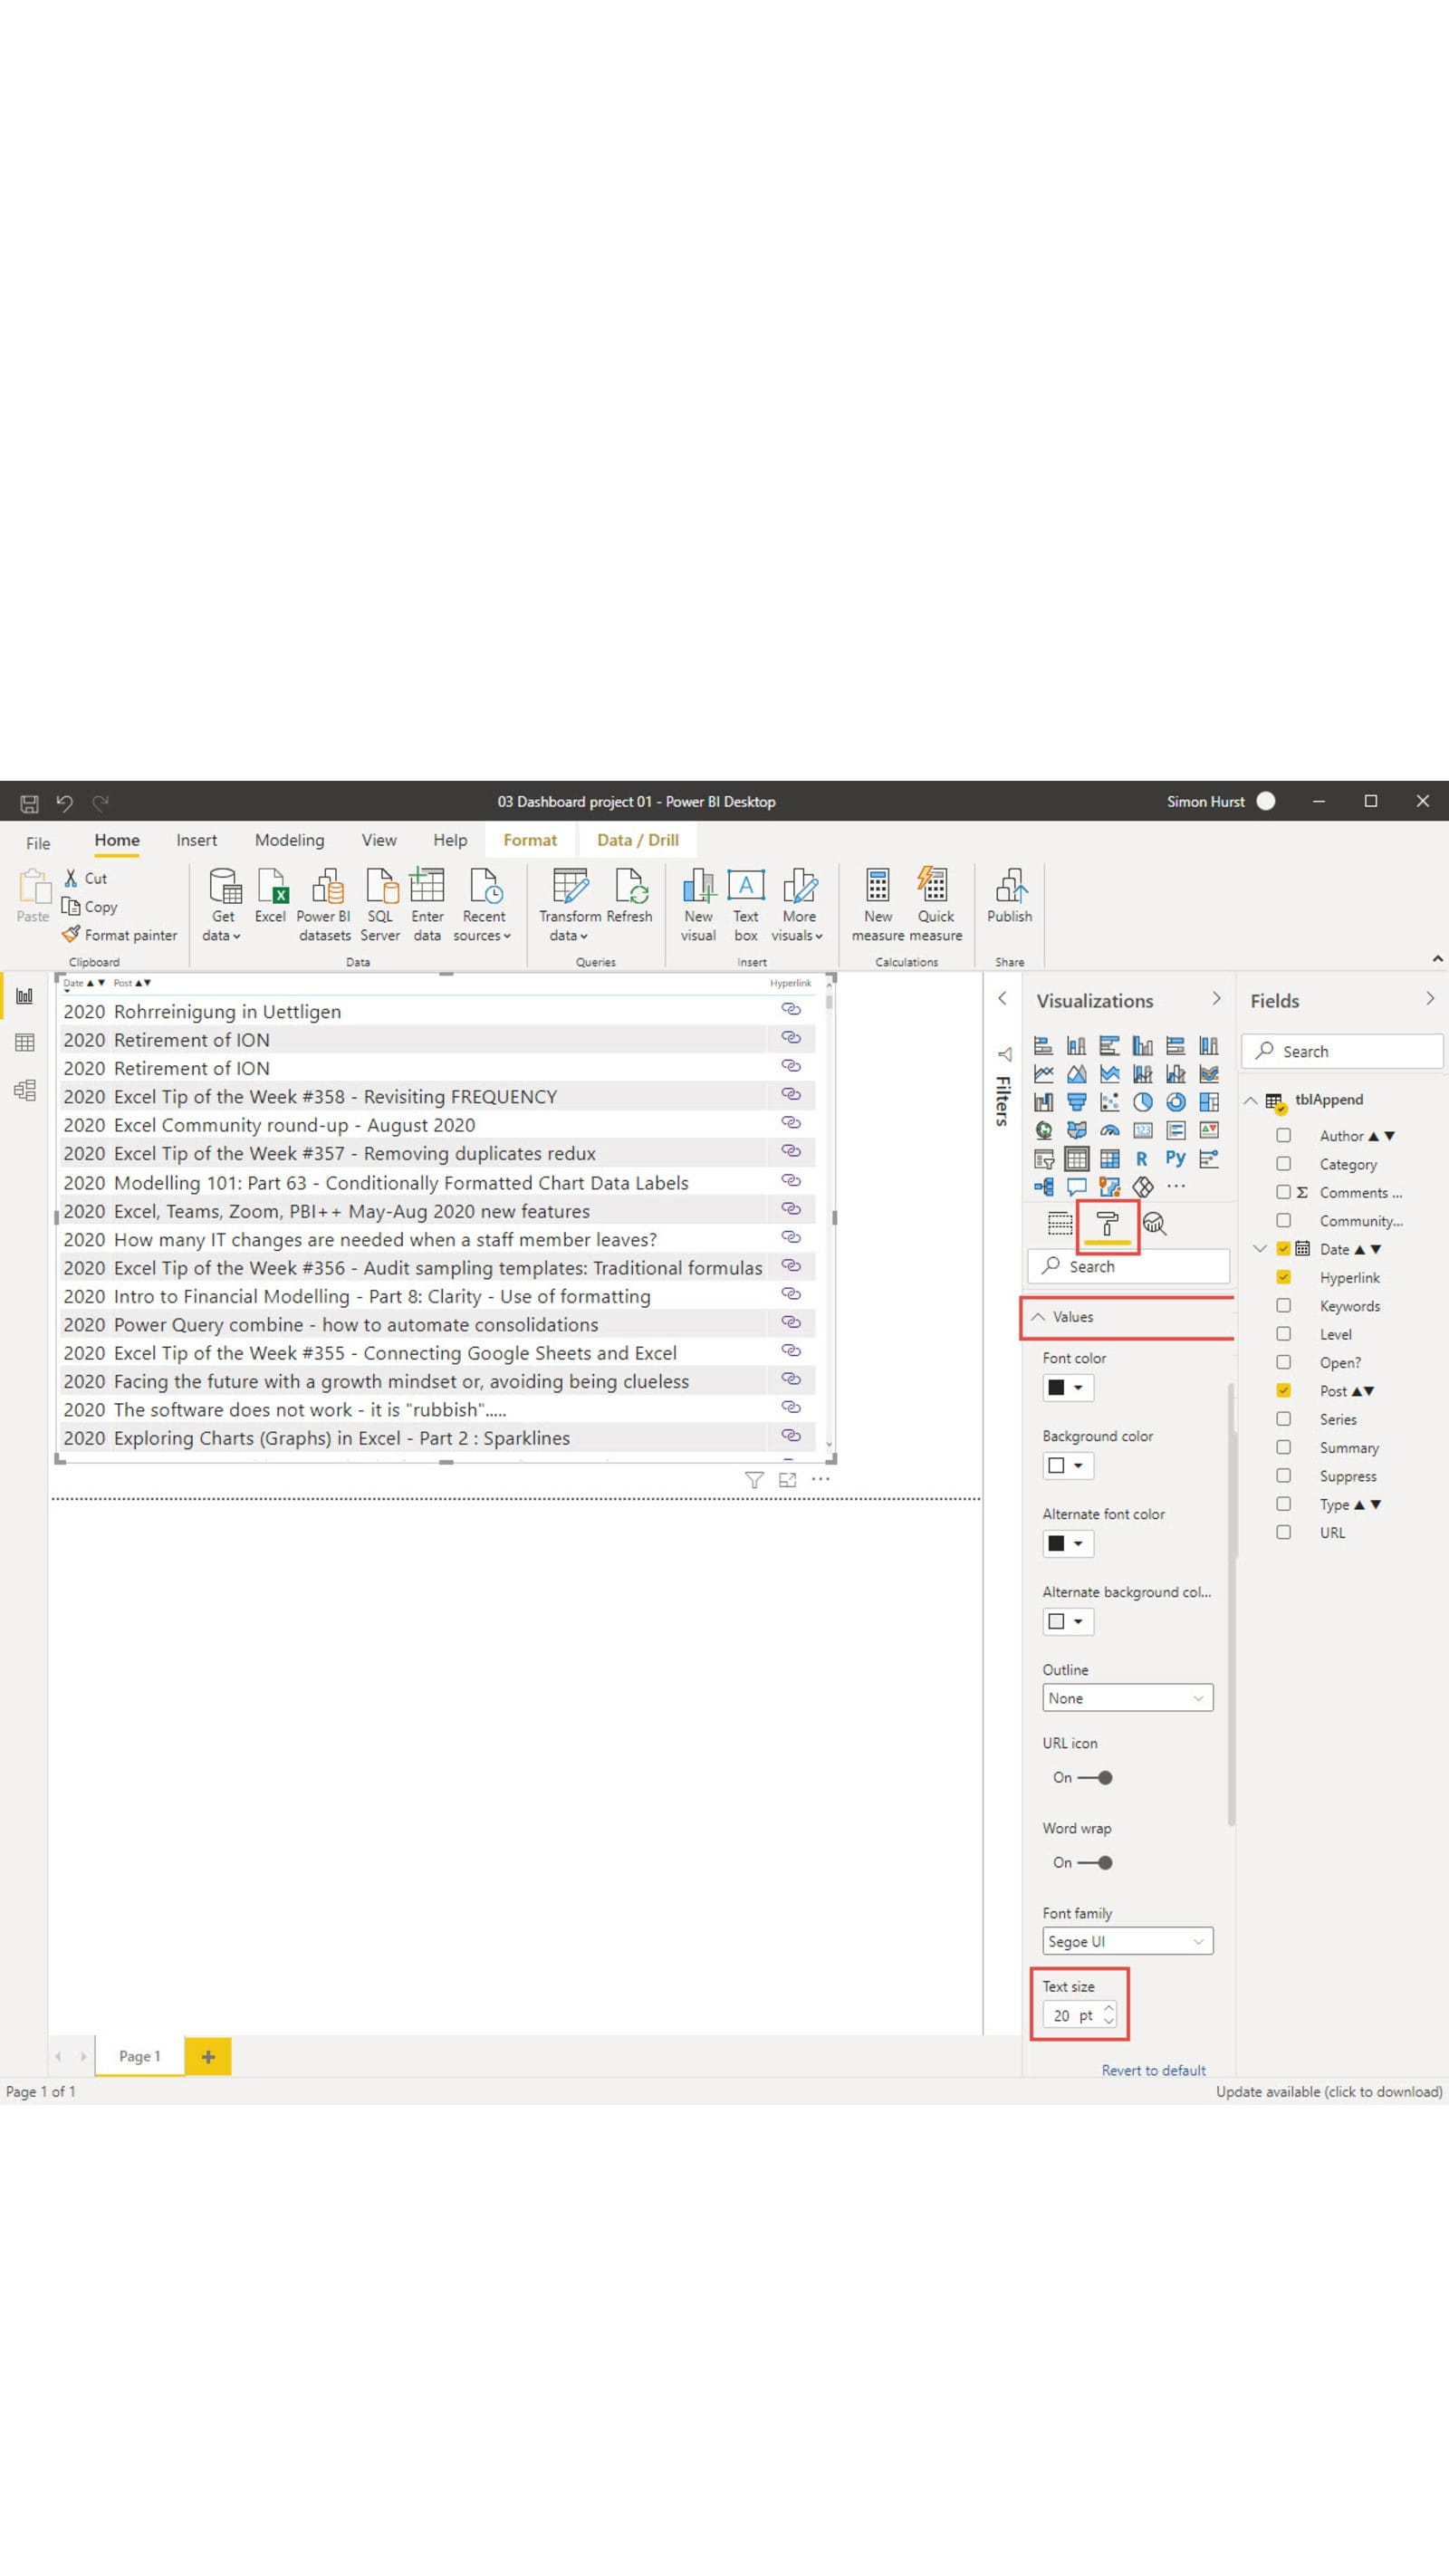
Task: Select the Format paint roller icon
Action: (x=1107, y=1223)
